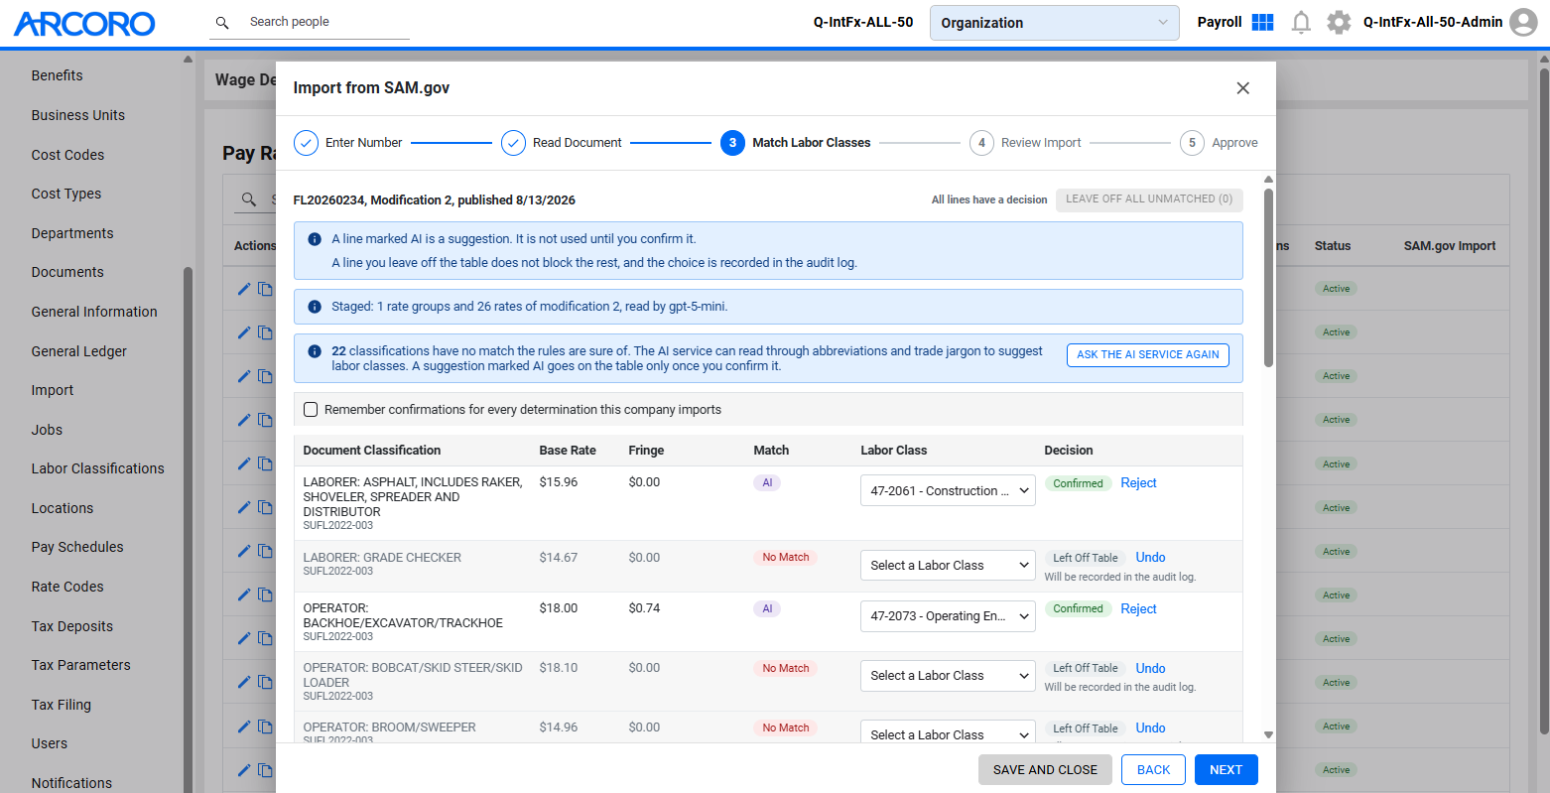The image size is (1550, 793).
Task: Open the notifications bell
Action: click(1301, 22)
